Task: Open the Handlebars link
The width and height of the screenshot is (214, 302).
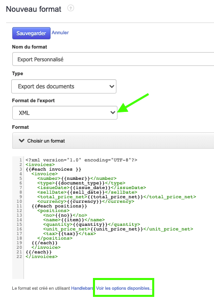Action: [82, 288]
